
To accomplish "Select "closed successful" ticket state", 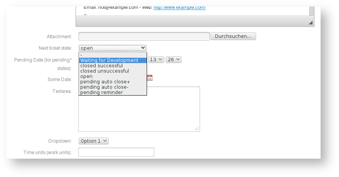I will (112, 66).
